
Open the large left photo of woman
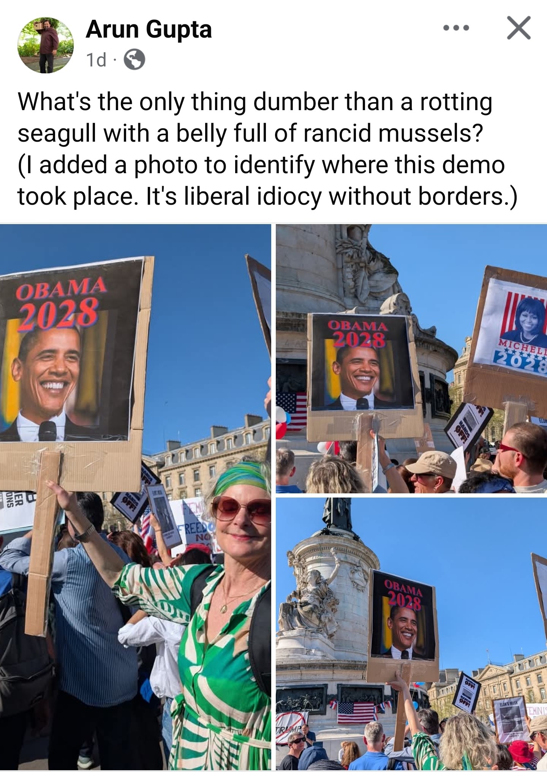click(x=136, y=497)
